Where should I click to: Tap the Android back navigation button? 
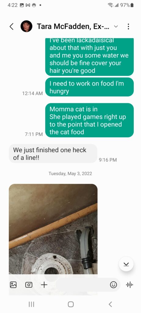pyautogui.click(x=110, y=304)
